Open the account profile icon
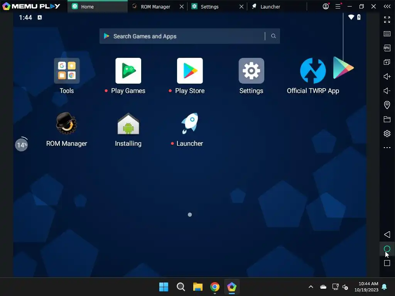Image resolution: width=395 pixels, height=296 pixels. click(x=326, y=6)
